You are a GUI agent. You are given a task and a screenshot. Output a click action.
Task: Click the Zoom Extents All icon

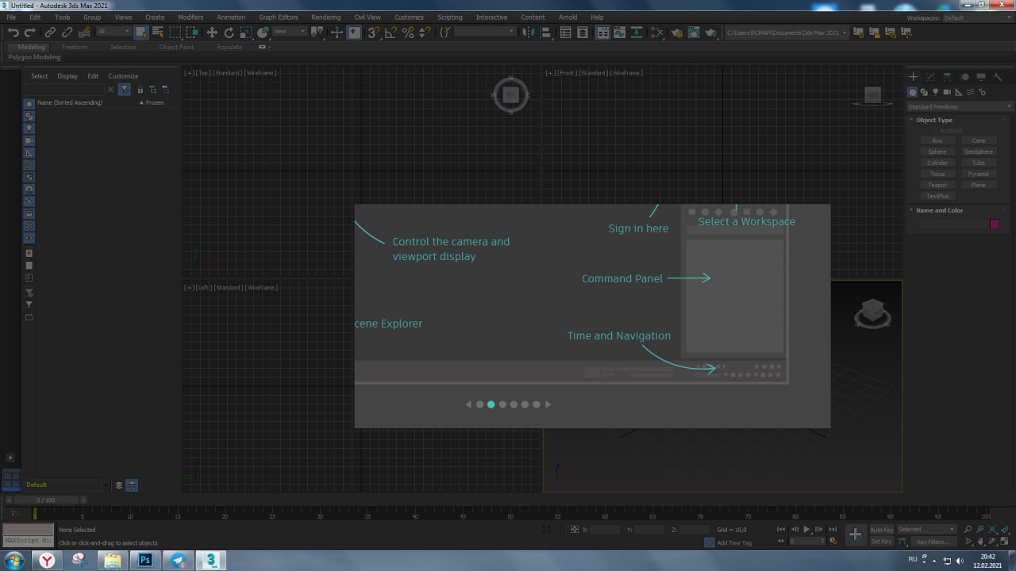pyautogui.click(x=1004, y=529)
